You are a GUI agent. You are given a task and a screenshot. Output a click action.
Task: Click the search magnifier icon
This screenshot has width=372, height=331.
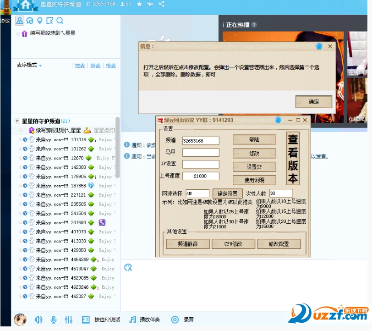[x=60, y=21]
